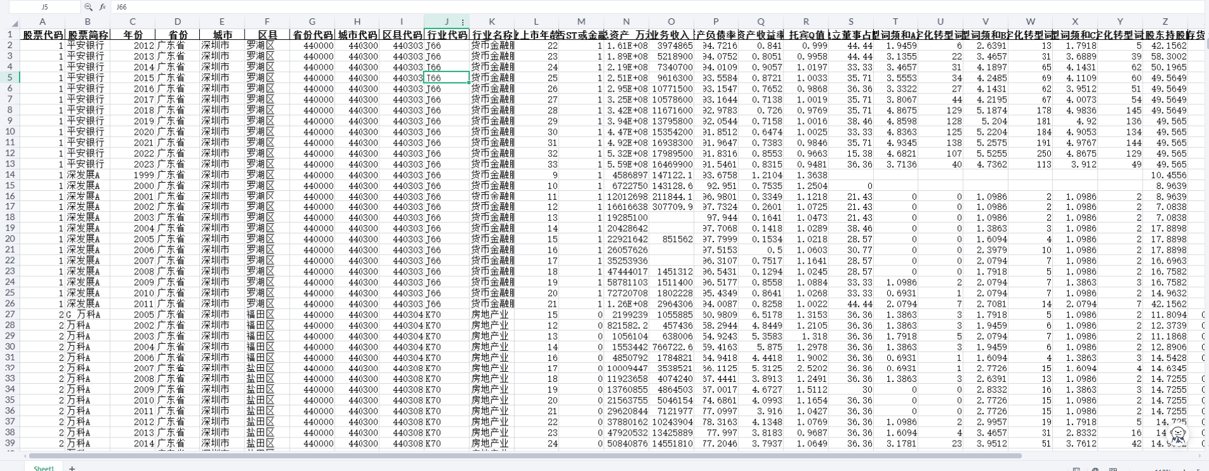Select column W header
This screenshot has width=1209, height=471.
tap(1030, 22)
